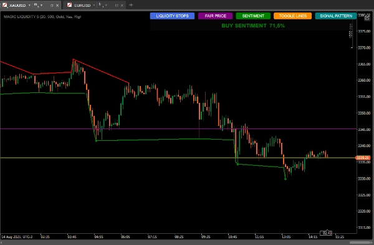This screenshot has width=374, height=245.
Task: Click the MAGIC LIQUIDITY 5 indicator label
Action: point(42,17)
